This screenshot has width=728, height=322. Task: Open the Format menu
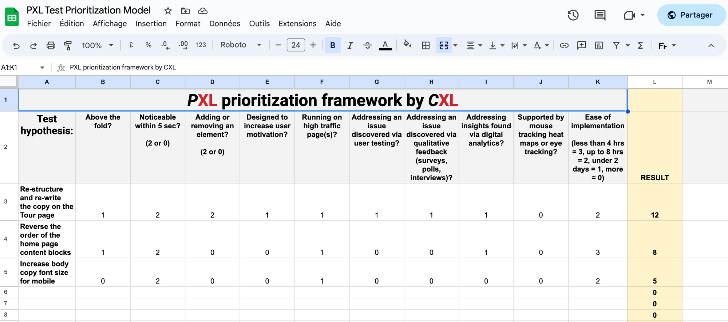click(188, 24)
